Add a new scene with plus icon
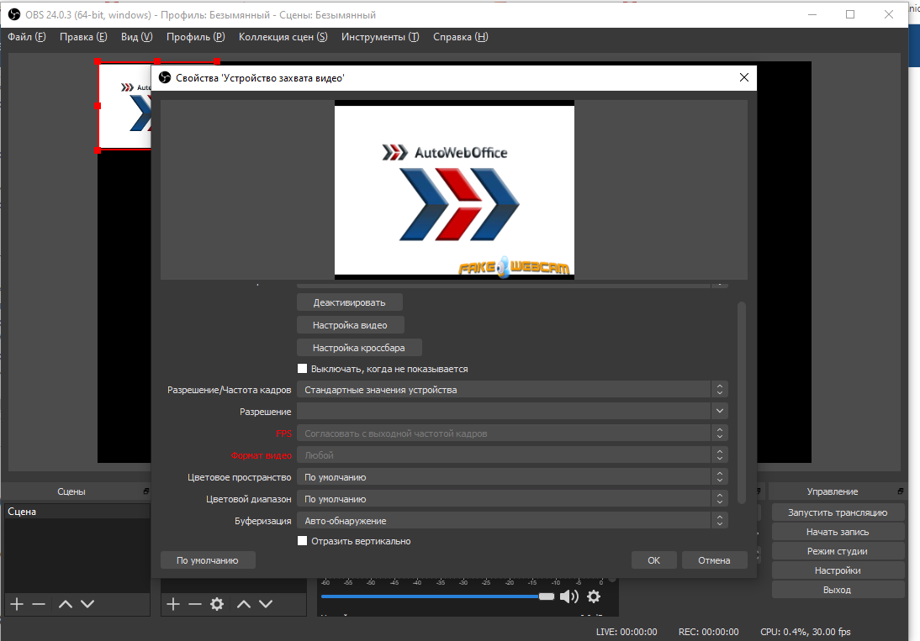Viewport: 920px width, 641px height. tap(17, 604)
